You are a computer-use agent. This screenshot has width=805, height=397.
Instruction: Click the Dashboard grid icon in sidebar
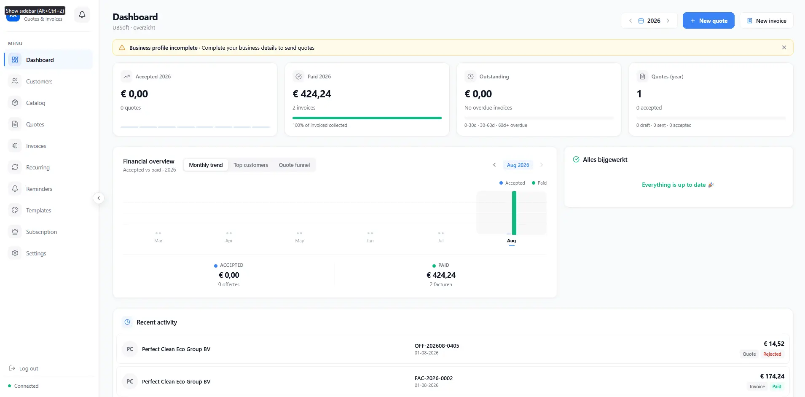(15, 60)
